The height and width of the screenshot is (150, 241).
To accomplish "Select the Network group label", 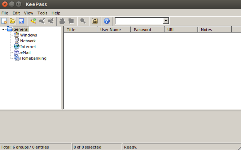I will [x=28, y=41].
